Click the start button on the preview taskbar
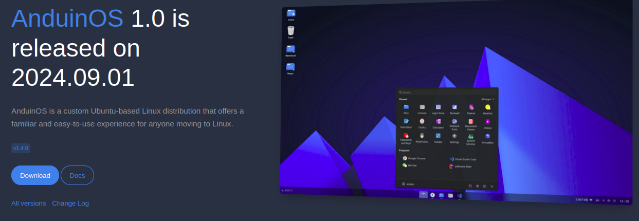Screen dimensions: 639x221 click(423, 194)
